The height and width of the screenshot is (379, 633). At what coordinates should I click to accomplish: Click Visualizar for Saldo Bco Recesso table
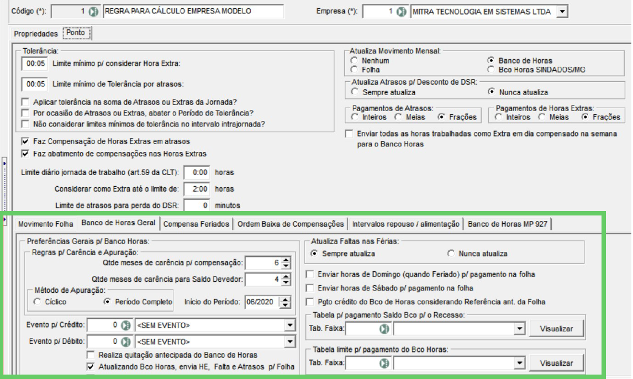pos(556,329)
